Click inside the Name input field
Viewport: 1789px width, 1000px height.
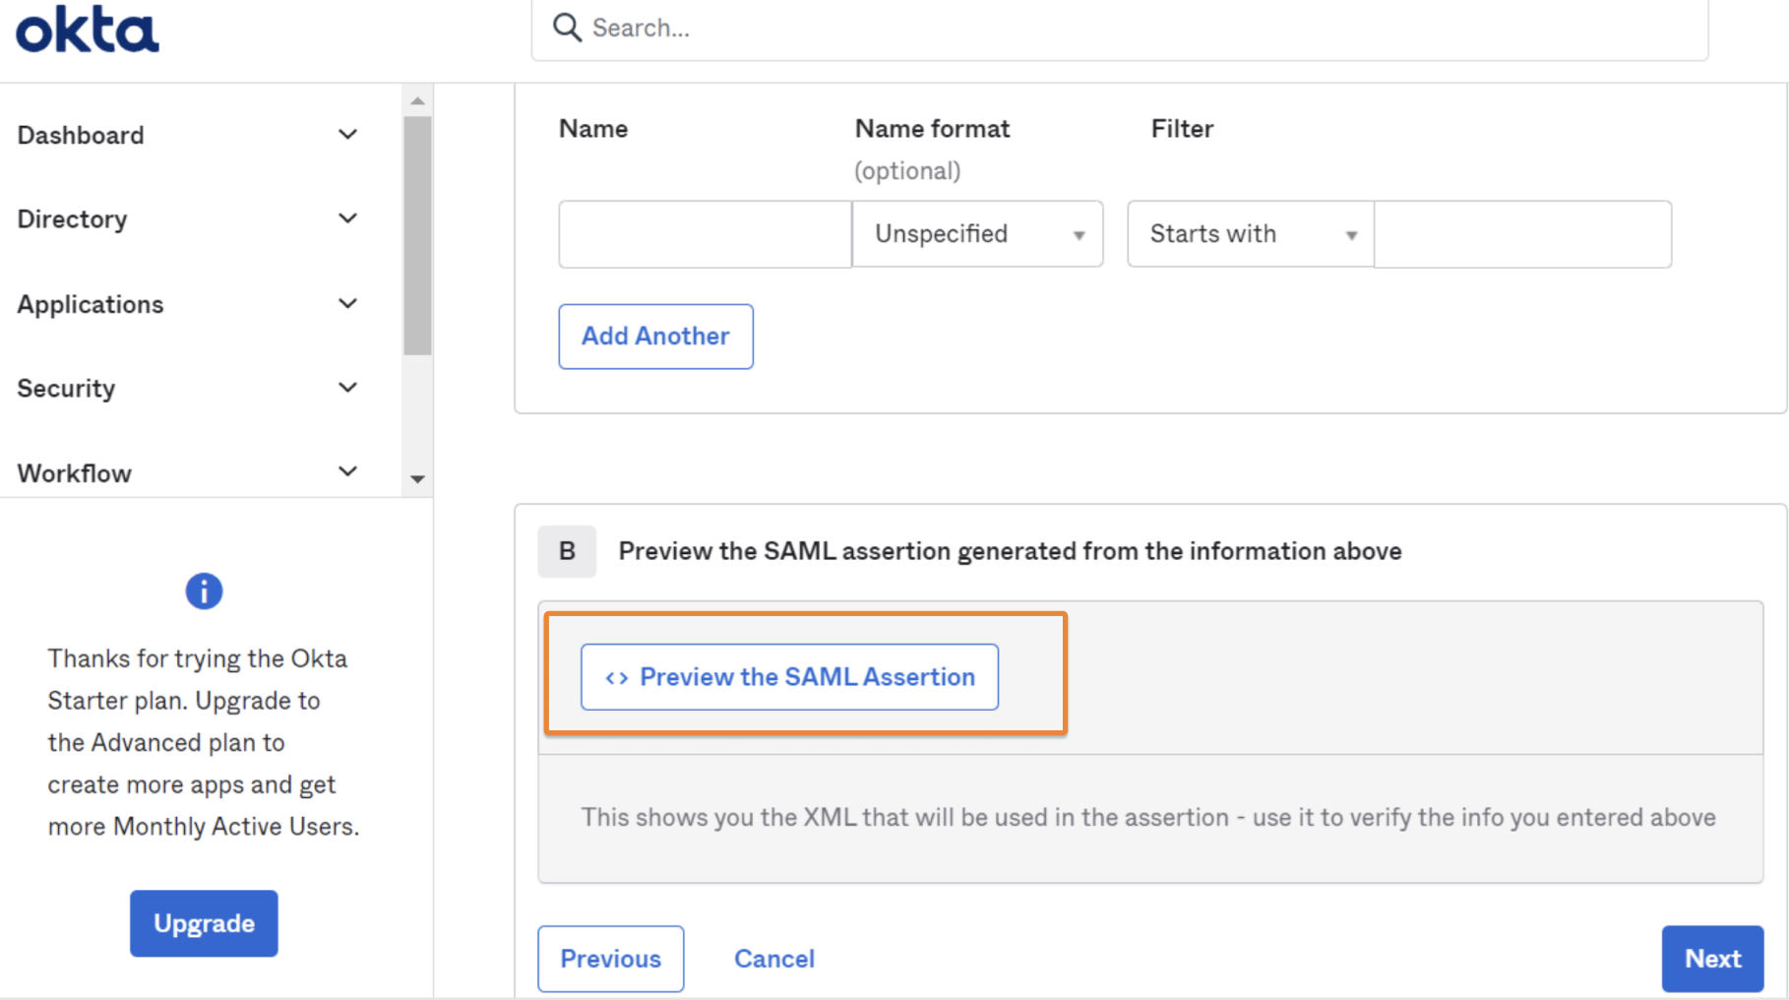coord(704,234)
